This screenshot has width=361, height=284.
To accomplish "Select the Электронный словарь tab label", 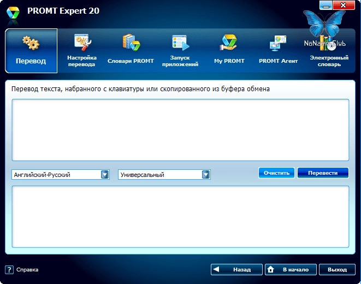I will pyautogui.click(x=329, y=61).
